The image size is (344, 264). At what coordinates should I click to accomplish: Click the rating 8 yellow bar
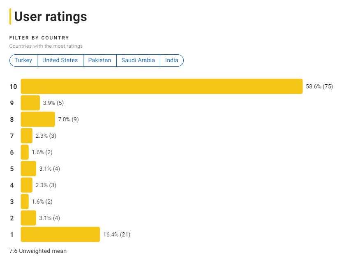[38, 119]
